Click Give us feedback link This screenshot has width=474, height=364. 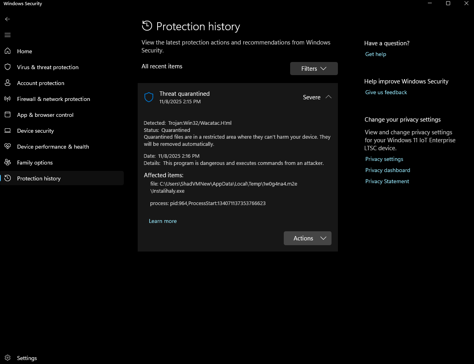coord(386,93)
